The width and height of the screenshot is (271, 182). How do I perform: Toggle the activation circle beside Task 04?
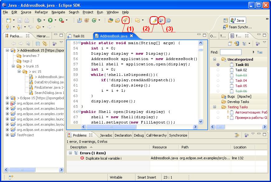(x=218, y=81)
